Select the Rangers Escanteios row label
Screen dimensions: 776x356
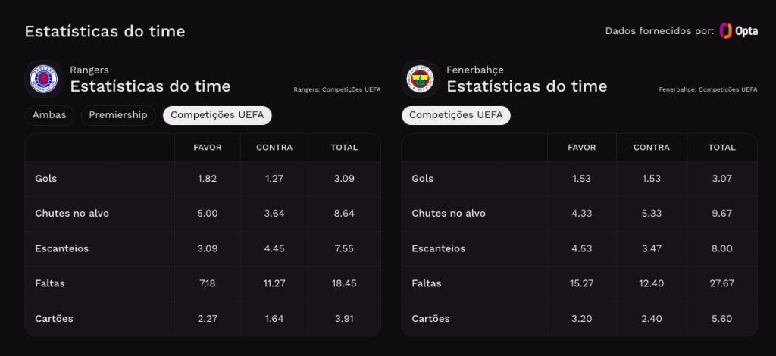pos(62,248)
